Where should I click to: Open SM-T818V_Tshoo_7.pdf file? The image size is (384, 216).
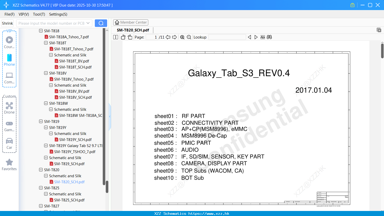click(x=74, y=79)
